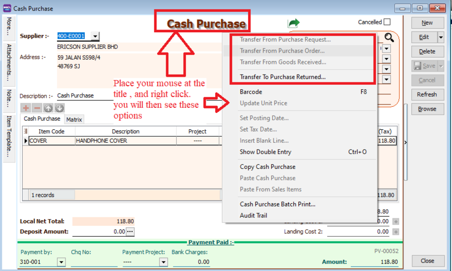Click the move row up arrow icon
The height and width of the screenshot is (271, 452).
[x=48, y=108]
